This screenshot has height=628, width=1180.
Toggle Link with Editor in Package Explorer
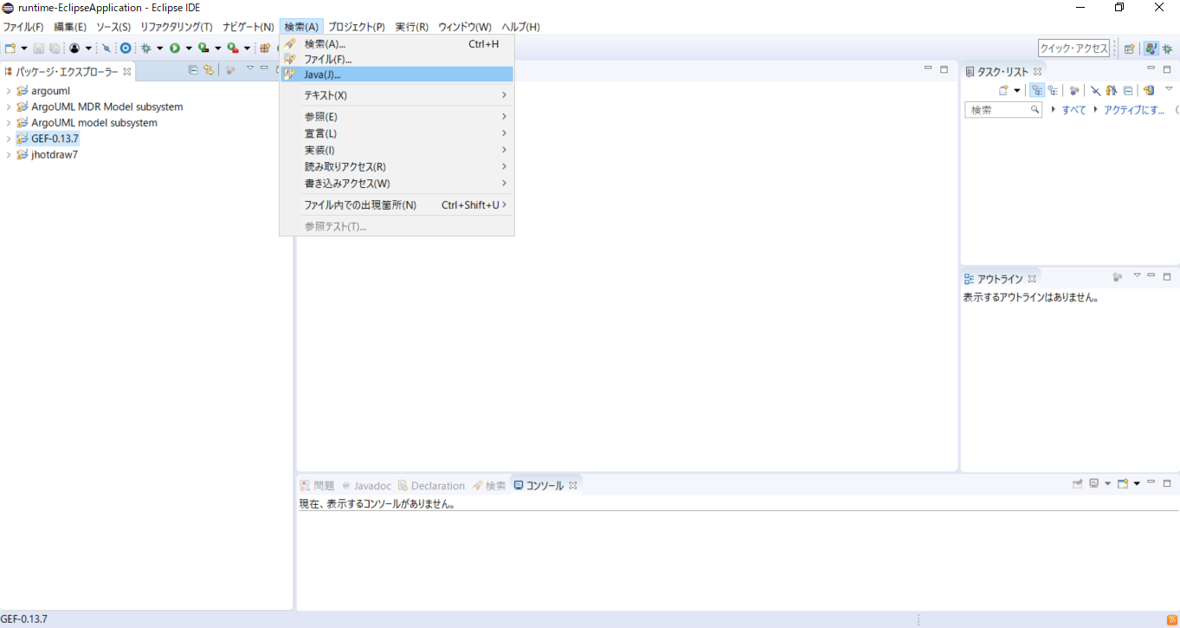[208, 70]
